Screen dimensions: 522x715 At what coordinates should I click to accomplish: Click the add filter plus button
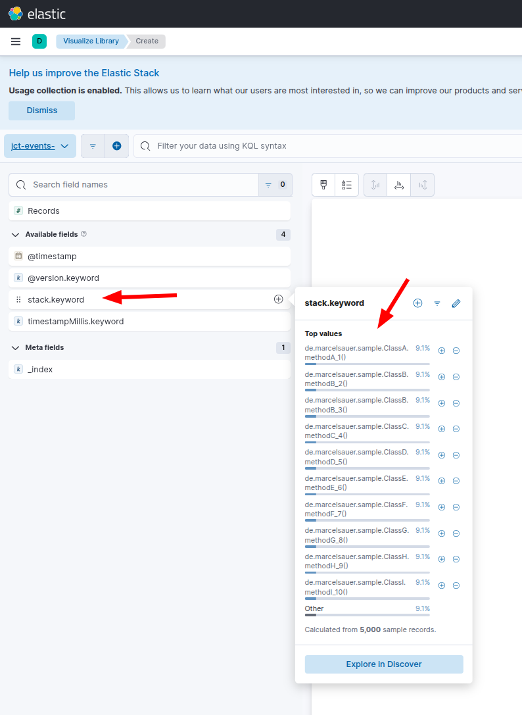click(117, 146)
